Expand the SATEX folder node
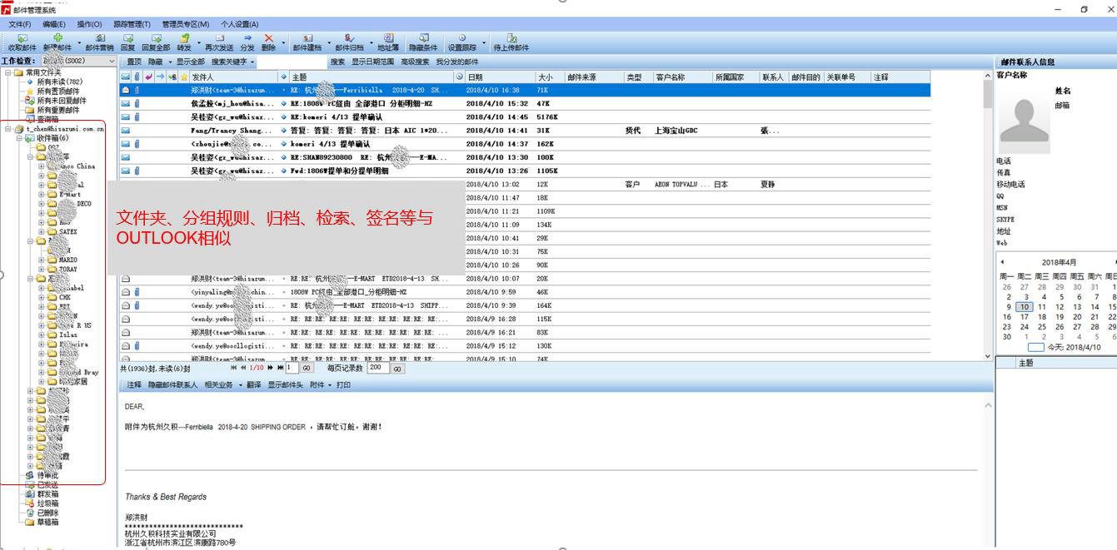 coord(42,232)
